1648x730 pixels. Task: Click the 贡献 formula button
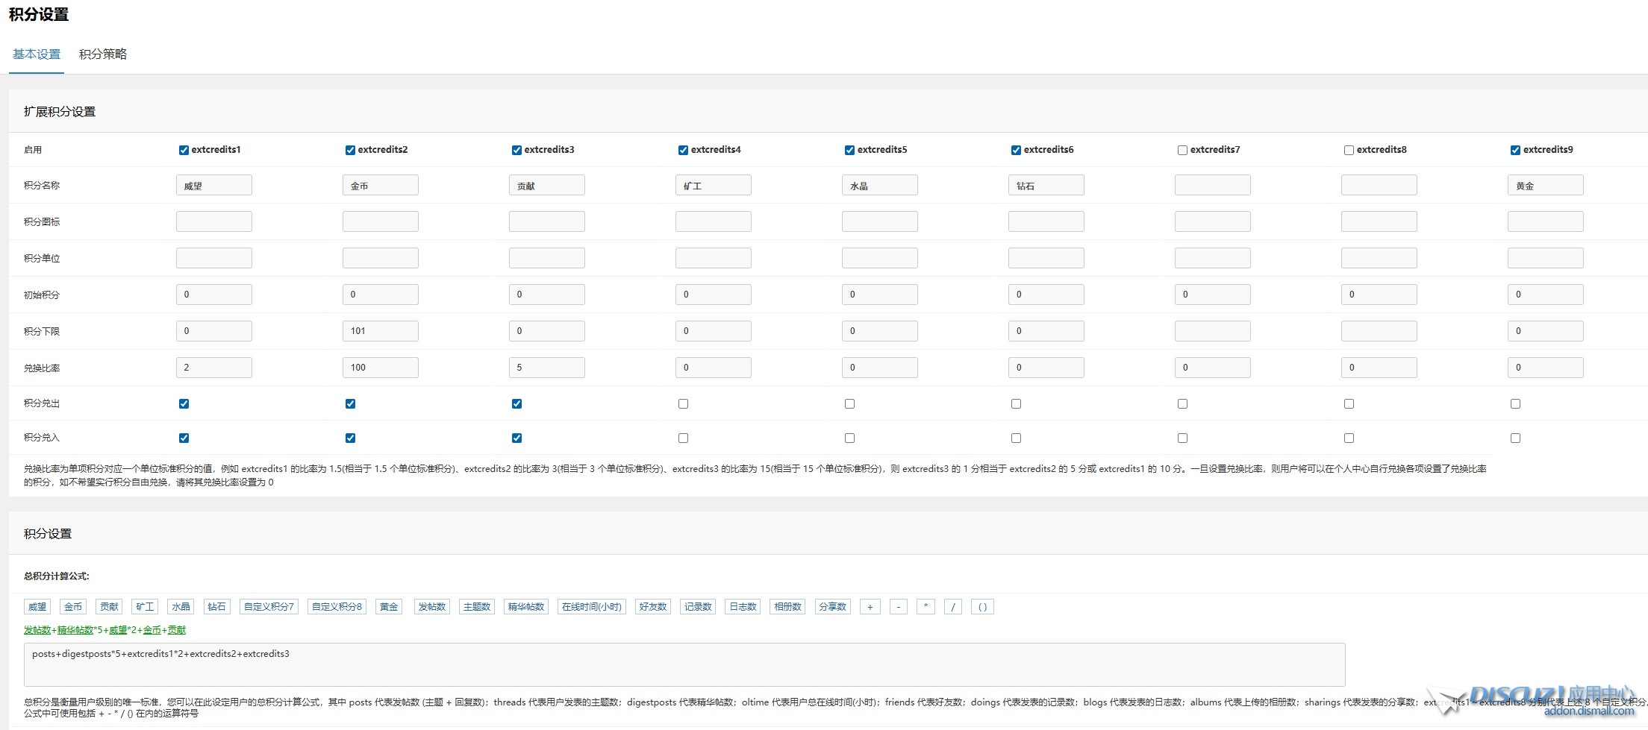tap(109, 607)
